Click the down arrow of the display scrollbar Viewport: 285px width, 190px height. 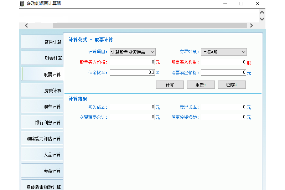[x=262, y=19]
